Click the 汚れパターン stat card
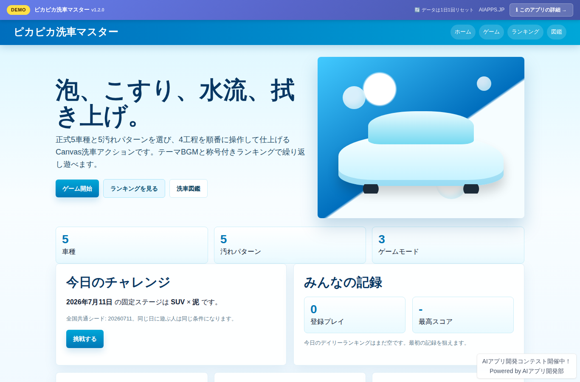580x382 pixels. 290,245
